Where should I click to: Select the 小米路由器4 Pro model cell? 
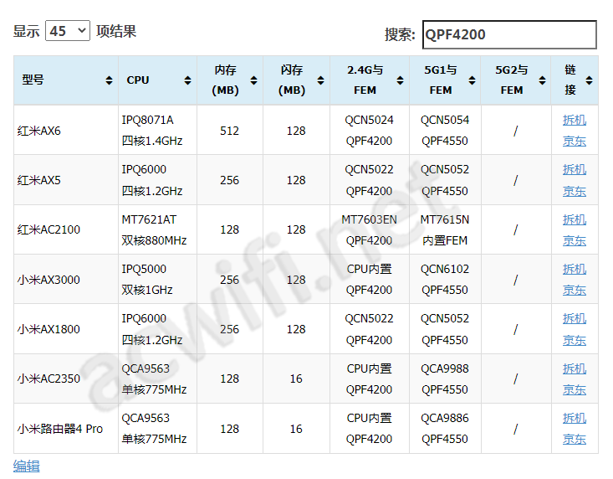(66, 429)
